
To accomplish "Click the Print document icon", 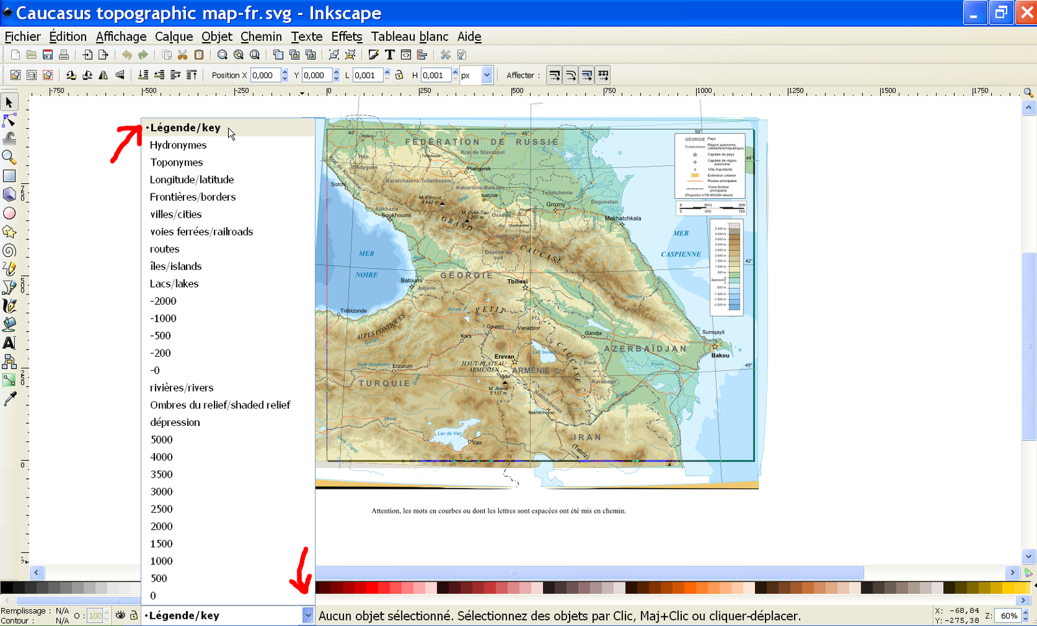I will (64, 55).
